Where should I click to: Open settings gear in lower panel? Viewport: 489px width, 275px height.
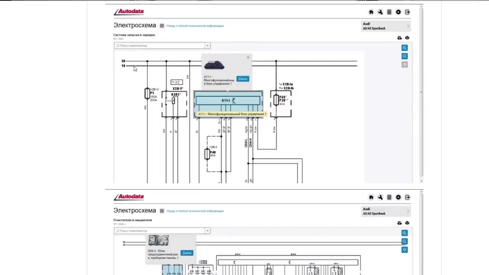pos(398,197)
